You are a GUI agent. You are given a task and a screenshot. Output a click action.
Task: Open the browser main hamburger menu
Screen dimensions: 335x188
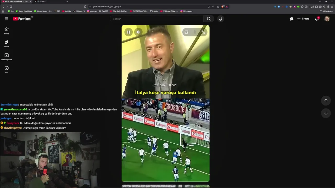coord(332,7)
